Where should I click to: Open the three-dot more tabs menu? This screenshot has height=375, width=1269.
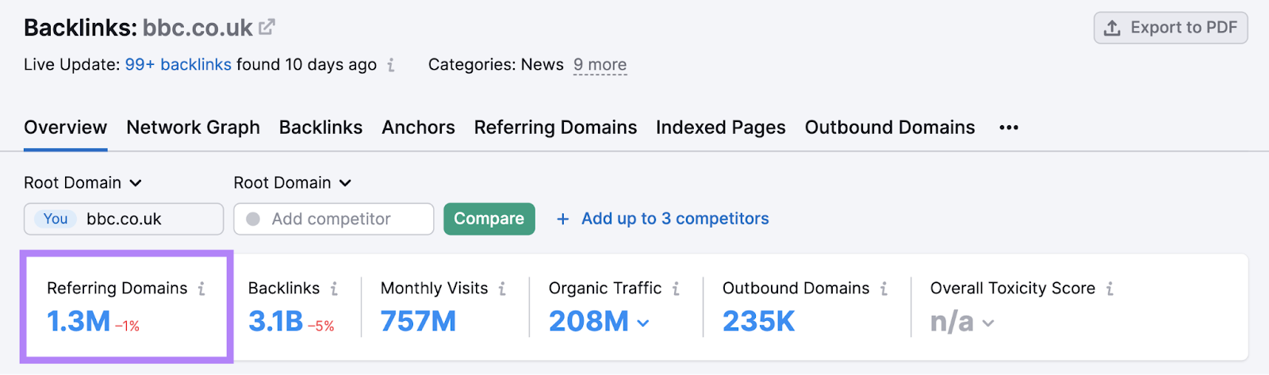click(1009, 128)
